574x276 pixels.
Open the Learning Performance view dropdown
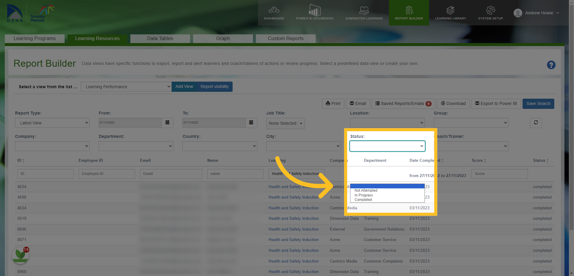pos(126,87)
